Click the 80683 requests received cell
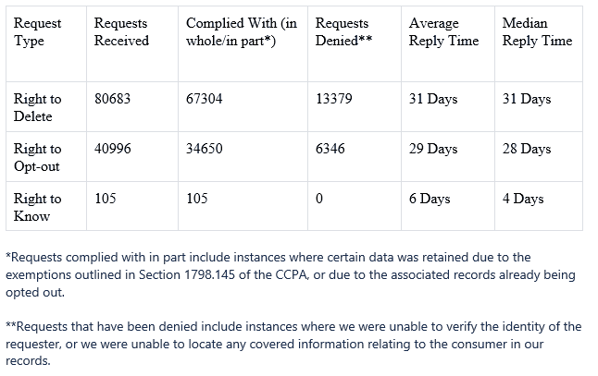 [112, 99]
